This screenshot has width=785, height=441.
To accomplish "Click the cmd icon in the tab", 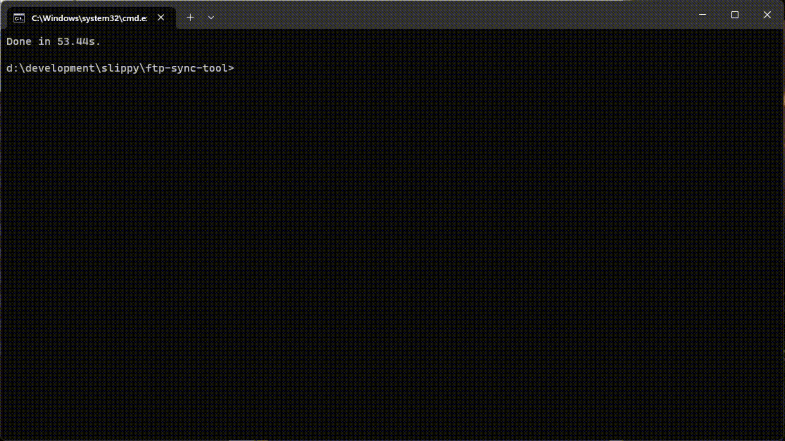I will coord(19,18).
